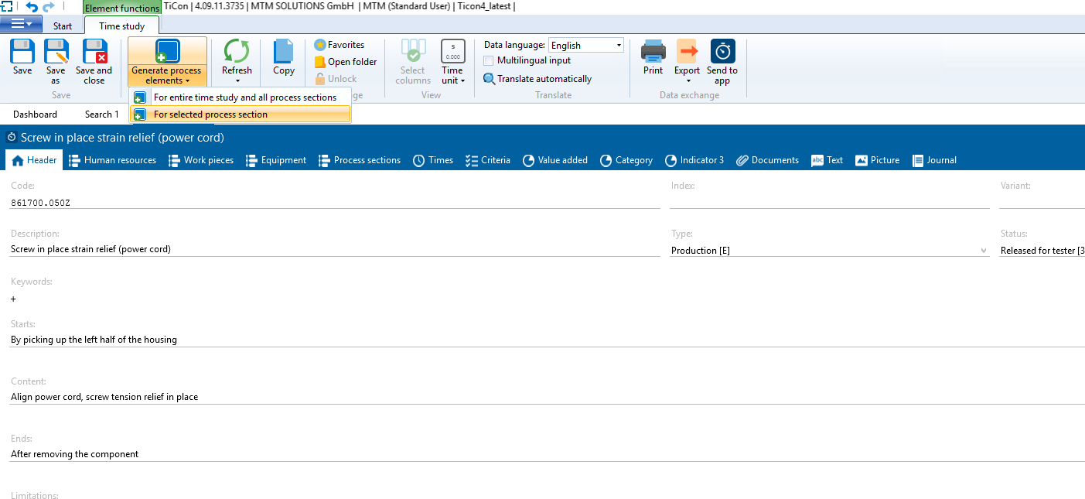
Task: Click the Save as icon
Action: tap(56, 52)
